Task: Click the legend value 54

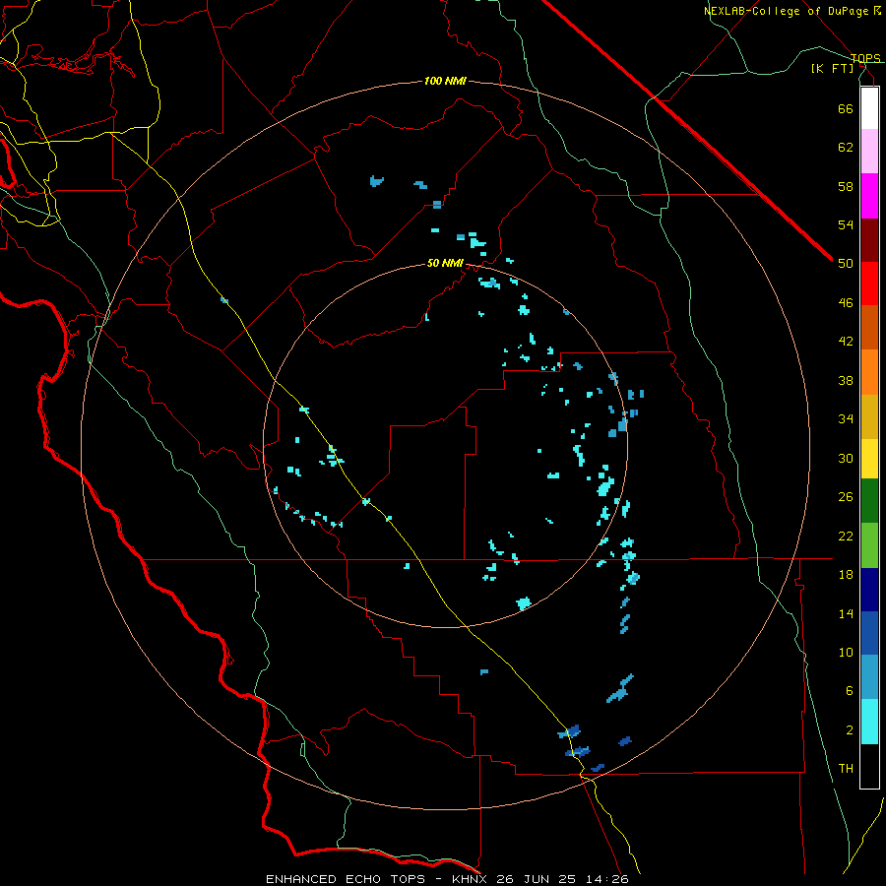Action: [x=846, y=224]
